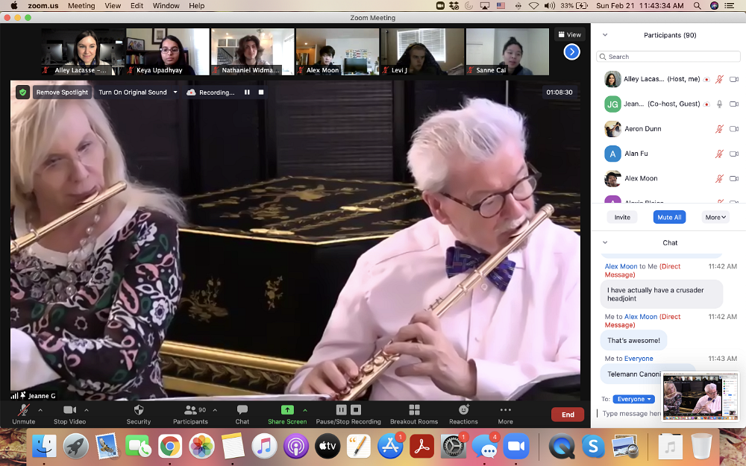This screenshot has height=466, width=746.
Task: Click the Unmute microphone button
Action: [x=23, y=414]
